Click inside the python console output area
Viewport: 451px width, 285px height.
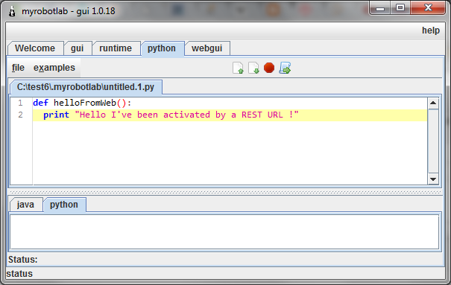point(224,232)
